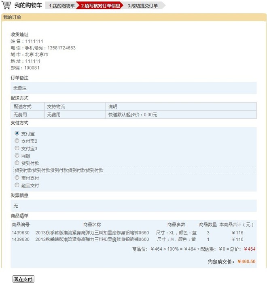267x283 pixels.
Task: Click step 2 填写核对订单信息 tab
Action: coord(100,6)
